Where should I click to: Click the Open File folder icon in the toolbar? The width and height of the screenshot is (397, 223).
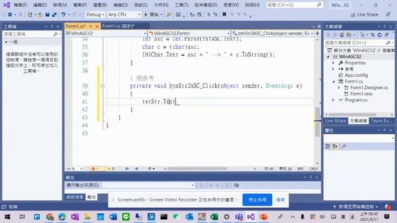click(x=40, y=15)
